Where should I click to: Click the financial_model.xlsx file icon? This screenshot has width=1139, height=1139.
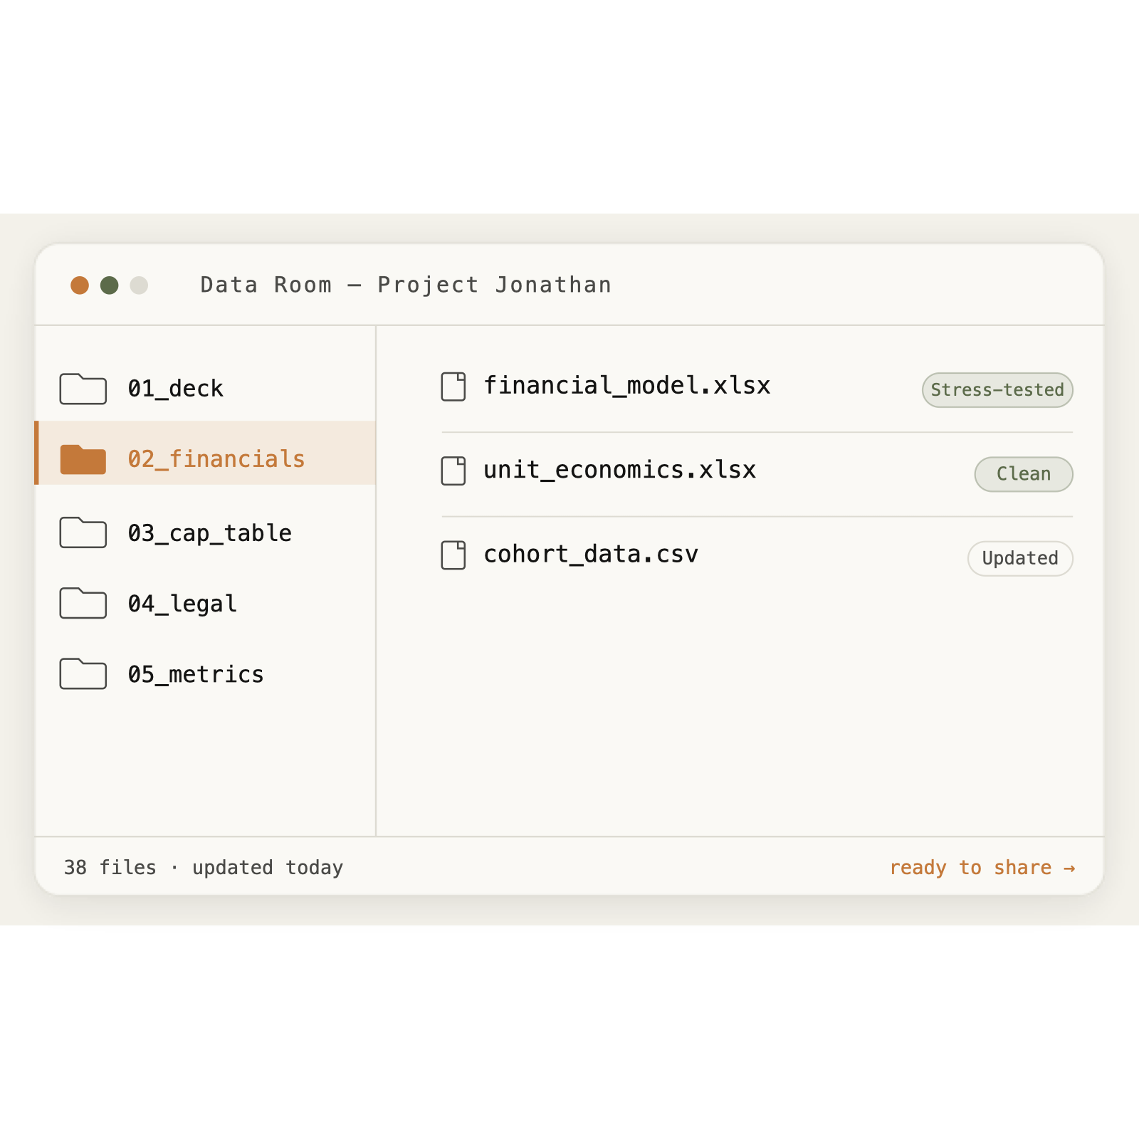(x=453, y=387)
